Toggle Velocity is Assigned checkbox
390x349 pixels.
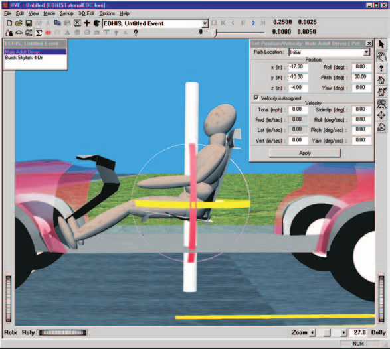point(256,98)
